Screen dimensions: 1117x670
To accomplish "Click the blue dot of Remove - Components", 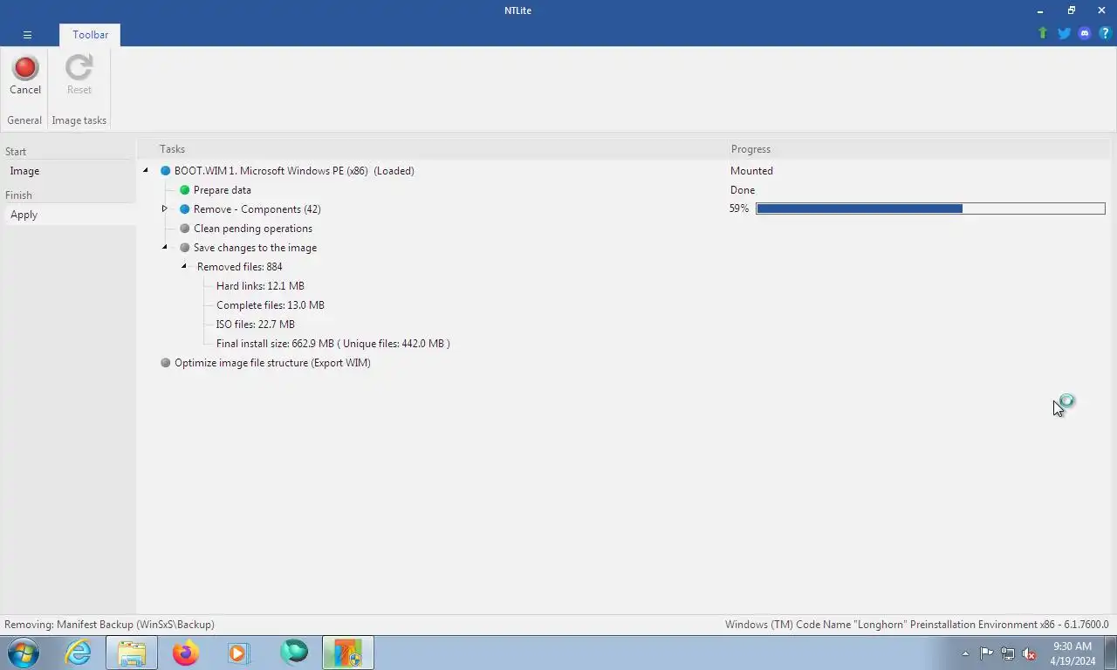I will coord(185,209).
